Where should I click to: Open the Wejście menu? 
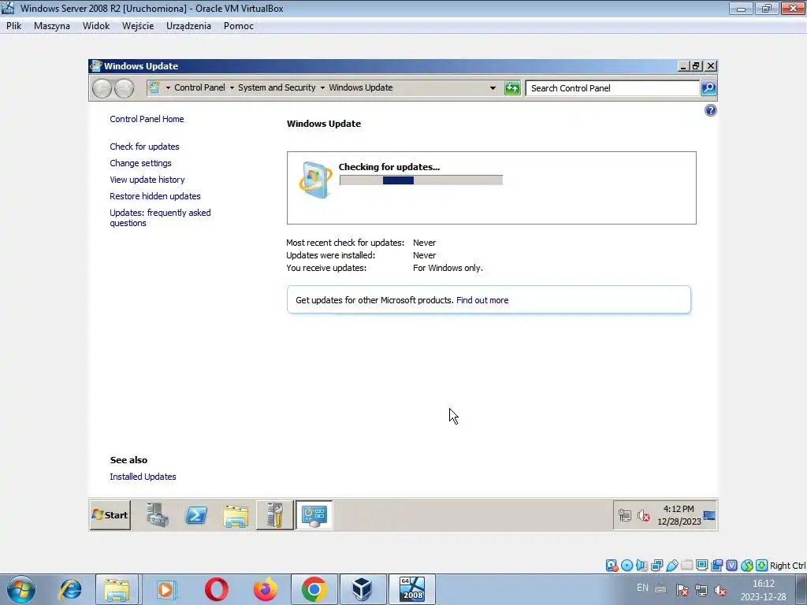click(x=138, y=26)
